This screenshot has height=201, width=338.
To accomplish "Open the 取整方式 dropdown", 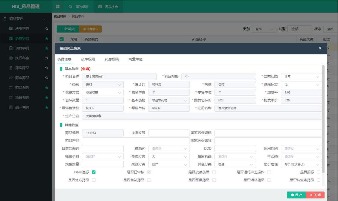I will point(103,92).
